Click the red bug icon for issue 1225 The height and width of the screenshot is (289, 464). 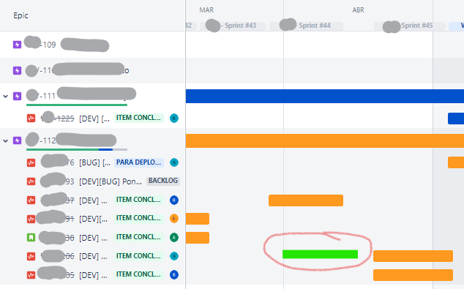tap(31, 119)
